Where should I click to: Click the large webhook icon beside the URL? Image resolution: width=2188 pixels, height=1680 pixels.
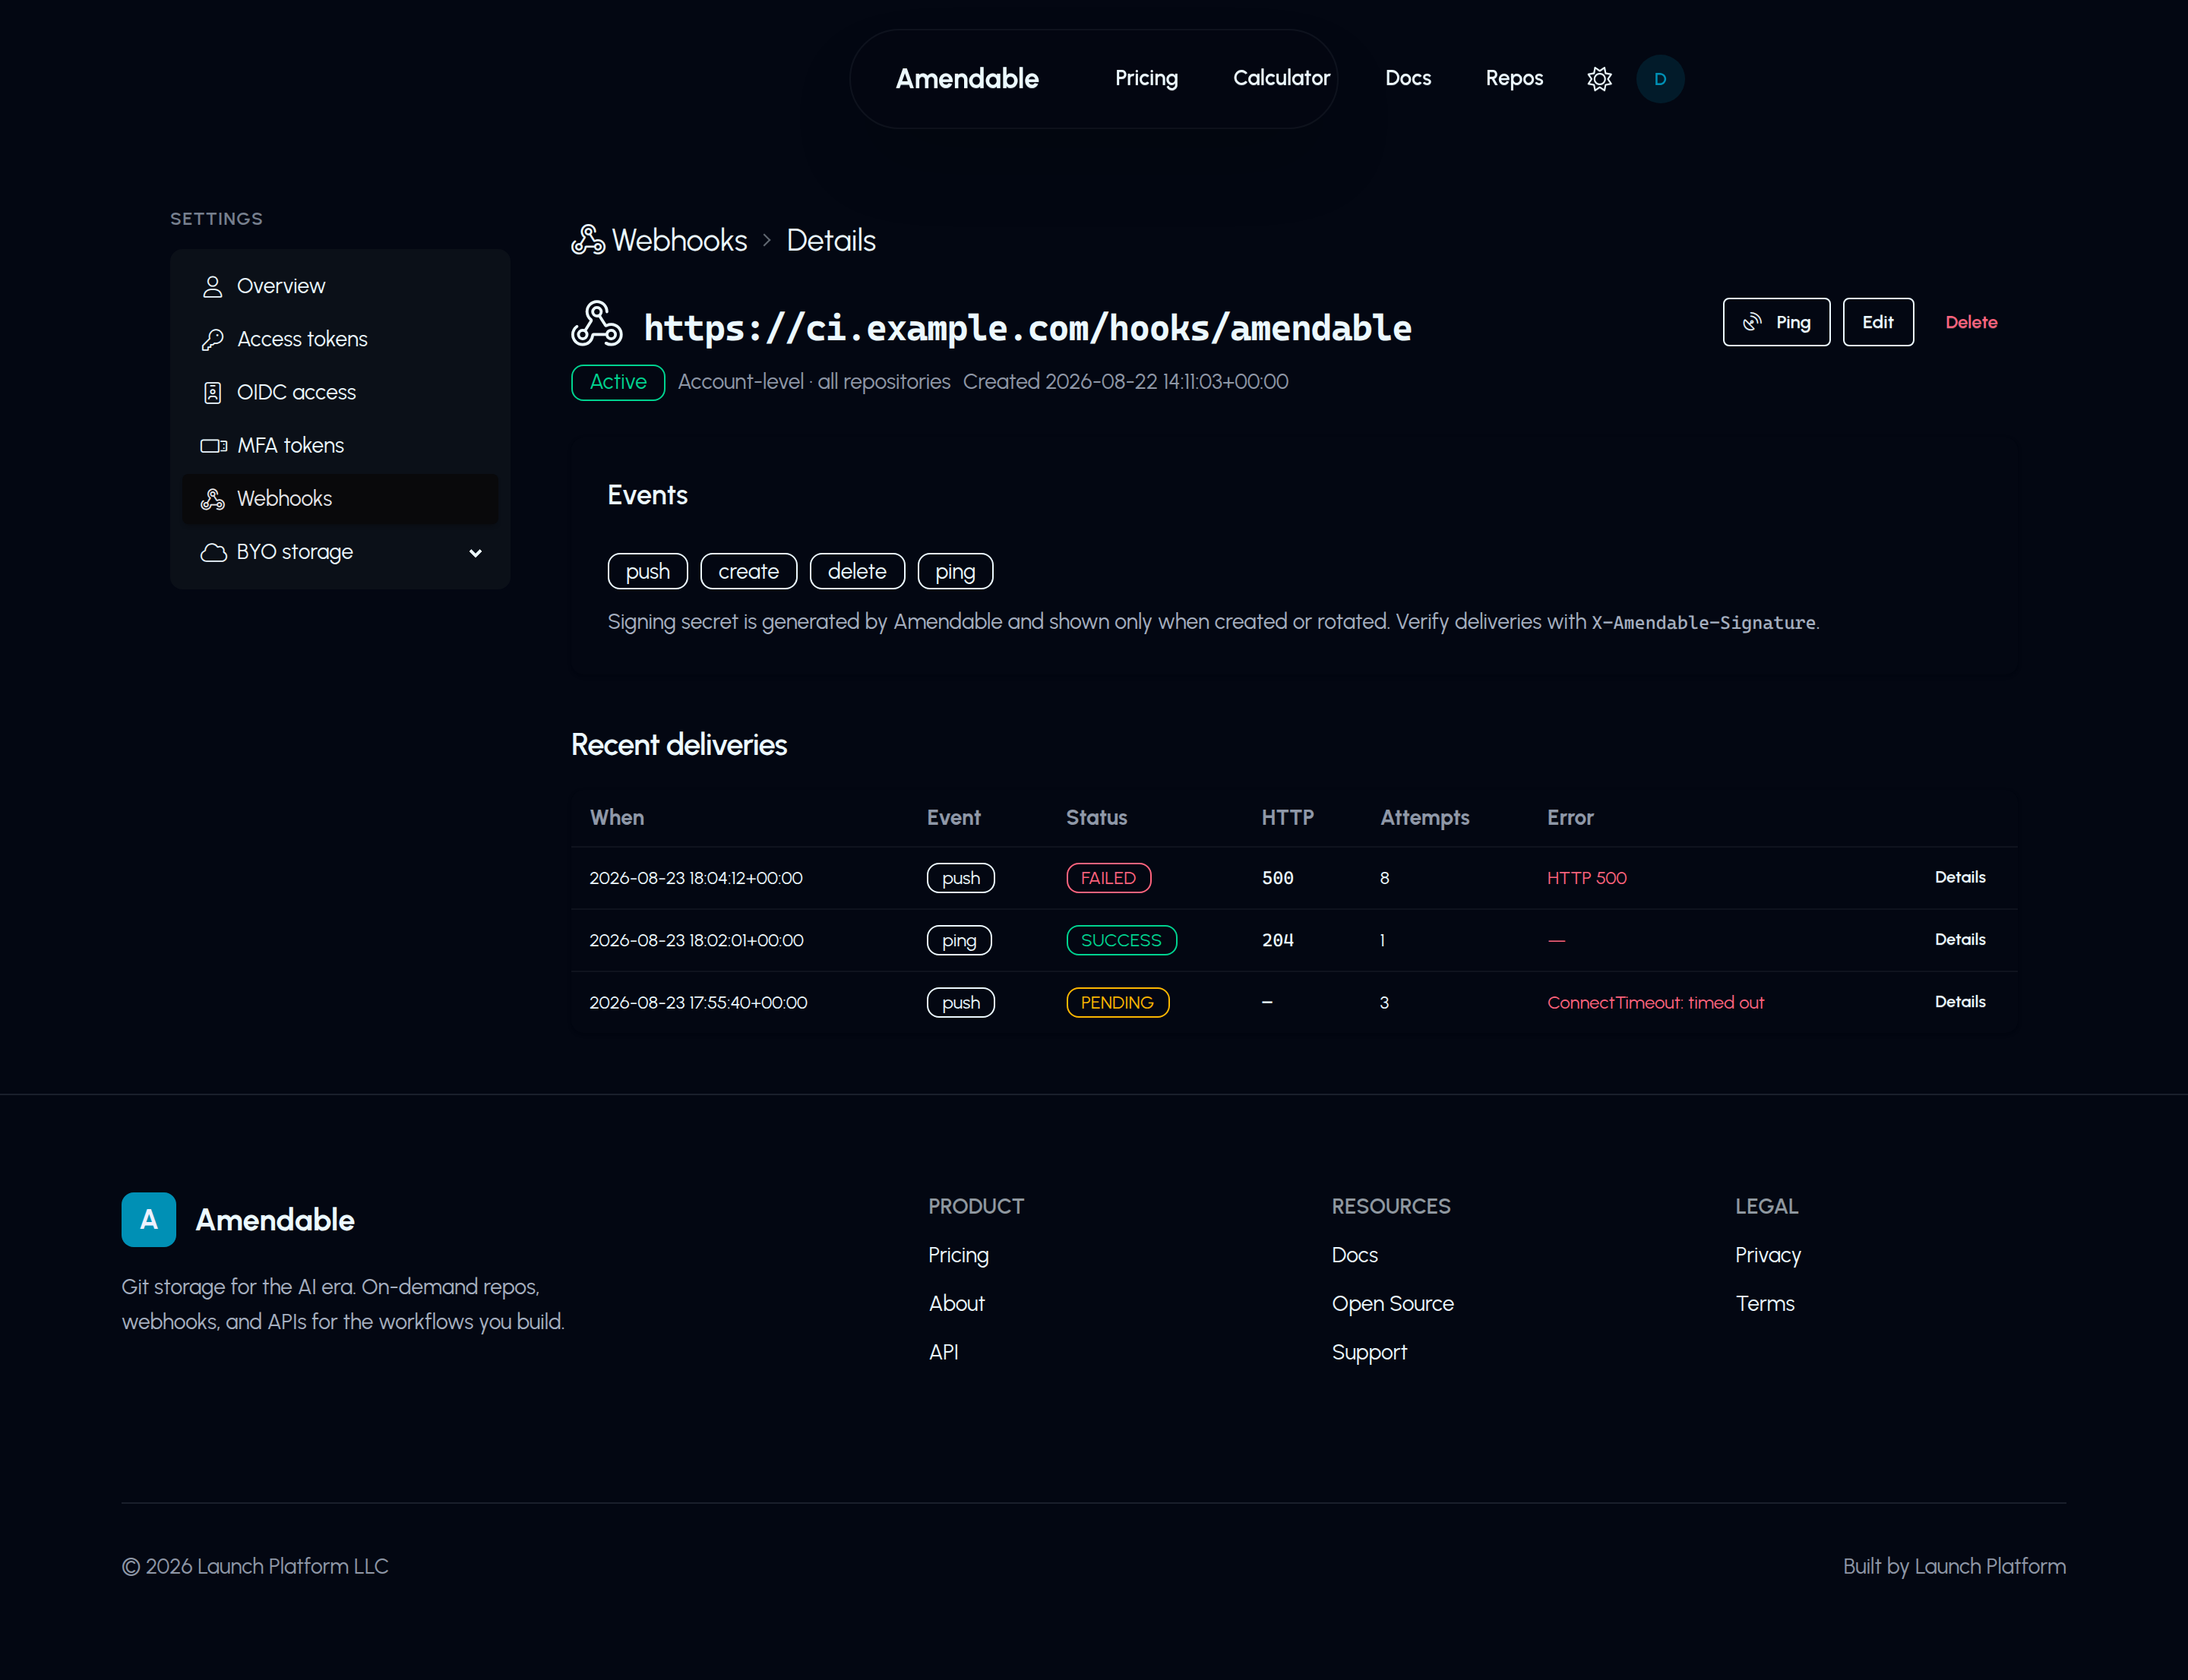[x=596, y=324]
